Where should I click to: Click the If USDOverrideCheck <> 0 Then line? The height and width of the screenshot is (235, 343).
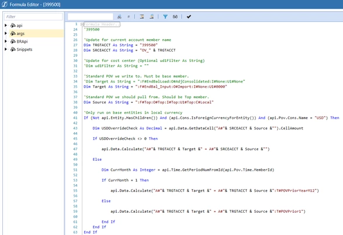tap(125, 139)
